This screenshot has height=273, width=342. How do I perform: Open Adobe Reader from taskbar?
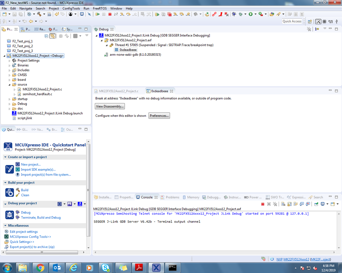tap(139, 268)
